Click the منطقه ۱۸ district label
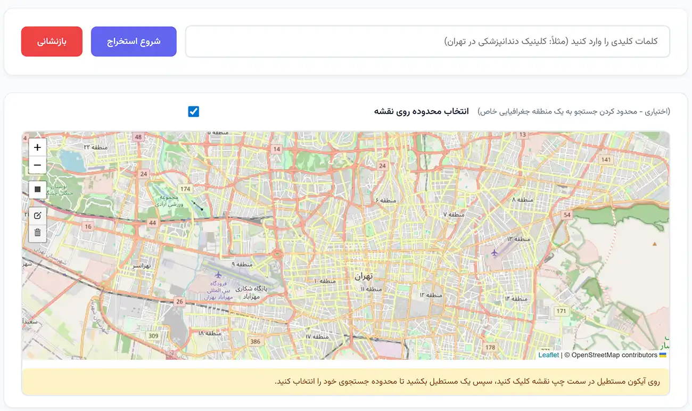 (x=209, y=333)
